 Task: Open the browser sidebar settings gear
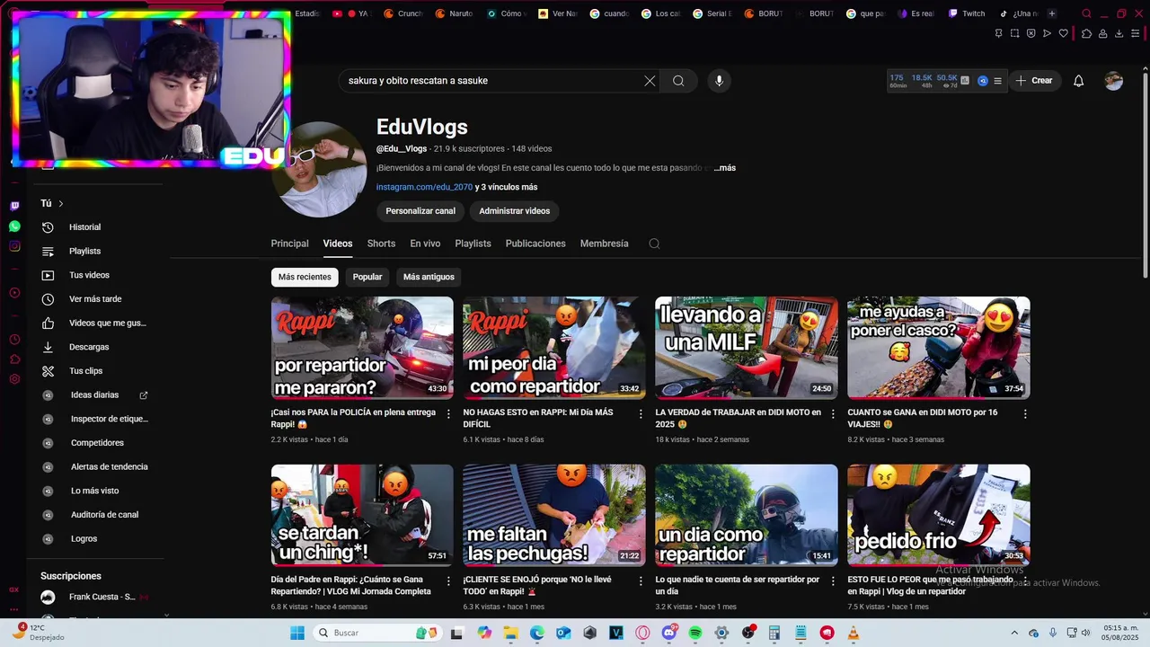click(14, 379)
